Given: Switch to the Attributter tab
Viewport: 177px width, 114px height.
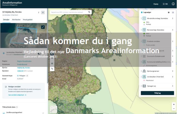Looking at the screenshot, I should (16, 20).
